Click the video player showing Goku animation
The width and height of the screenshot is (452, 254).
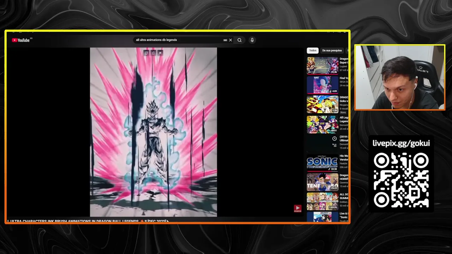pyautogui.click(x=153, y=132)
